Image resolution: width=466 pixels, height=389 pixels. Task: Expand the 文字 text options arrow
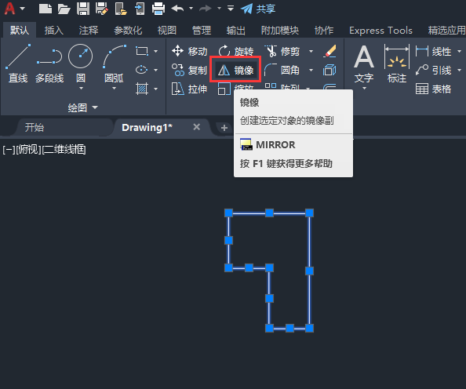(364, 89)
